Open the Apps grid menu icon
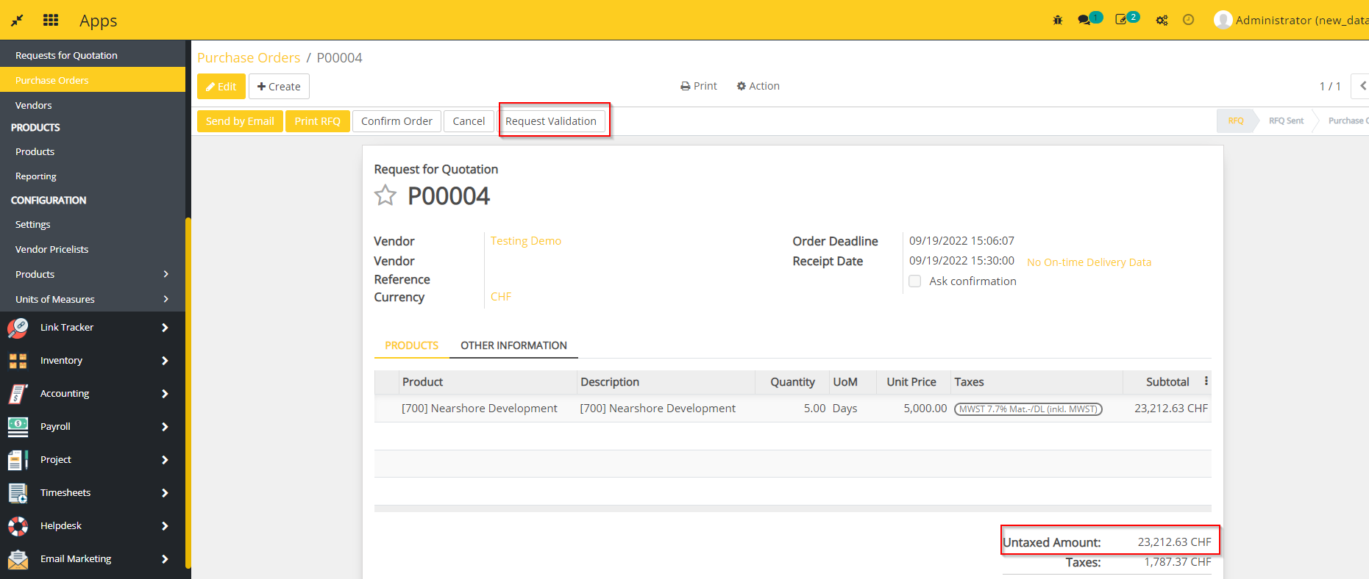Viewport: 1369px width, 579px height. (51, 20)
